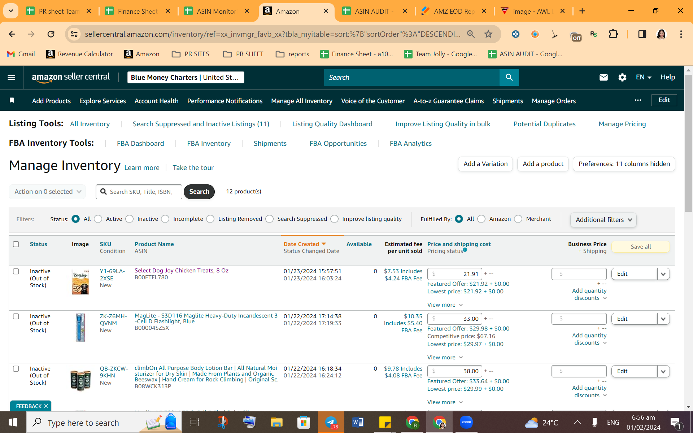
Task: Open Edit dropdown arrow for MagLite row
Action: click(x=663, y=319)
